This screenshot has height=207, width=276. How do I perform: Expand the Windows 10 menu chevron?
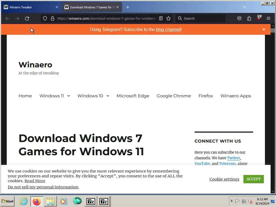pyautogui.click(x=108, y=96)
